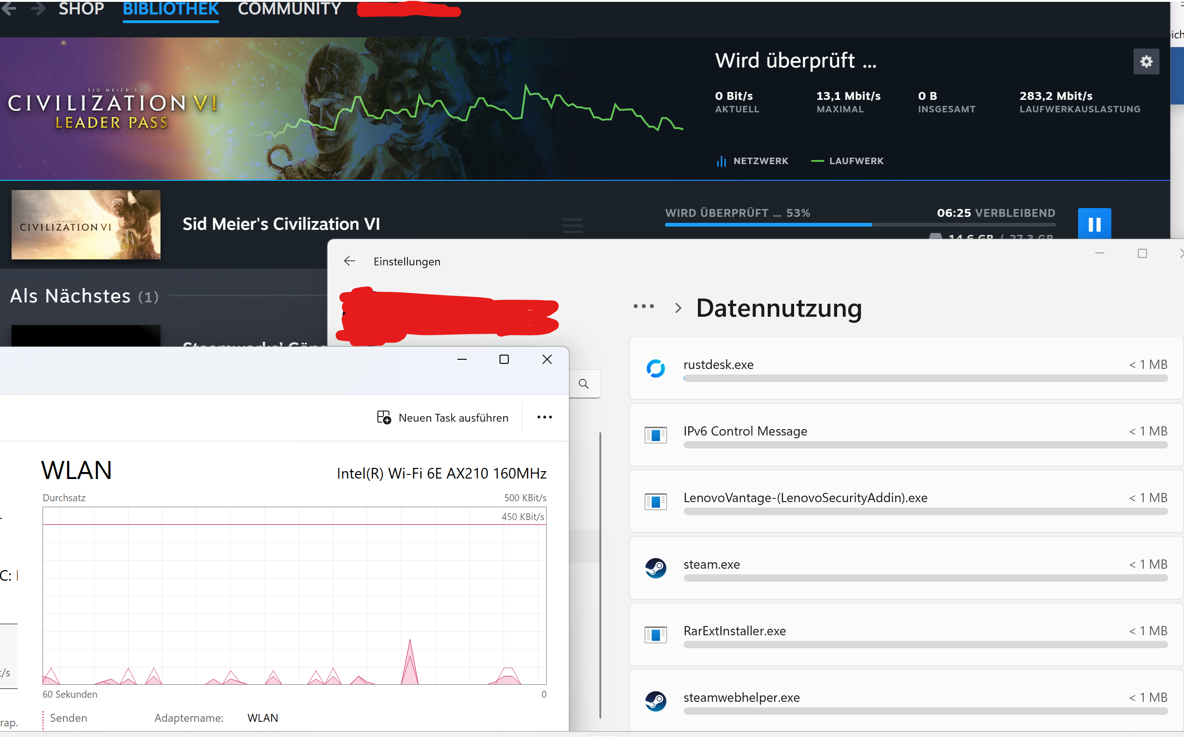Viewport: 1184px width, 737px height.
Task: Click the WLAN heading in Task Manager
Action: point(76,470)
